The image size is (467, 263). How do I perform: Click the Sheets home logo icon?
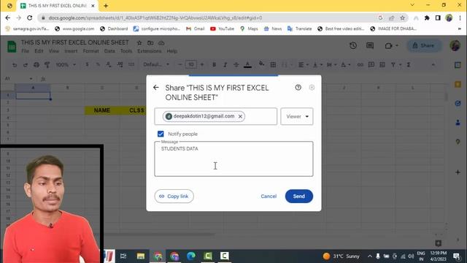coord(12,47)
